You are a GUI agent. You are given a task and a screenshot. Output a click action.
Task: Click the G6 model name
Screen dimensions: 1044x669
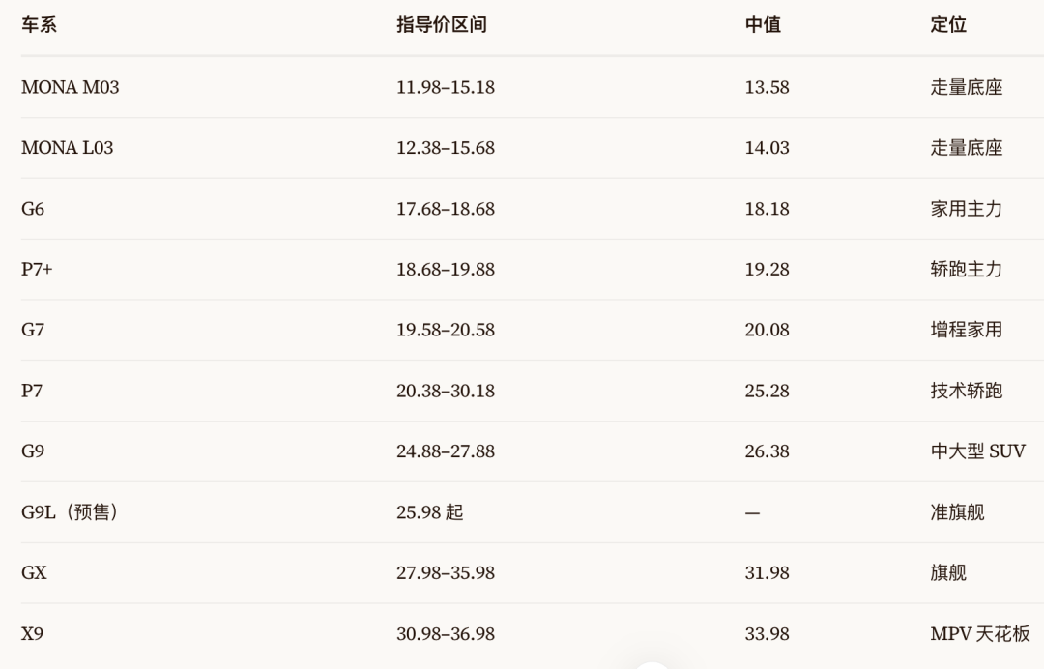33,209
